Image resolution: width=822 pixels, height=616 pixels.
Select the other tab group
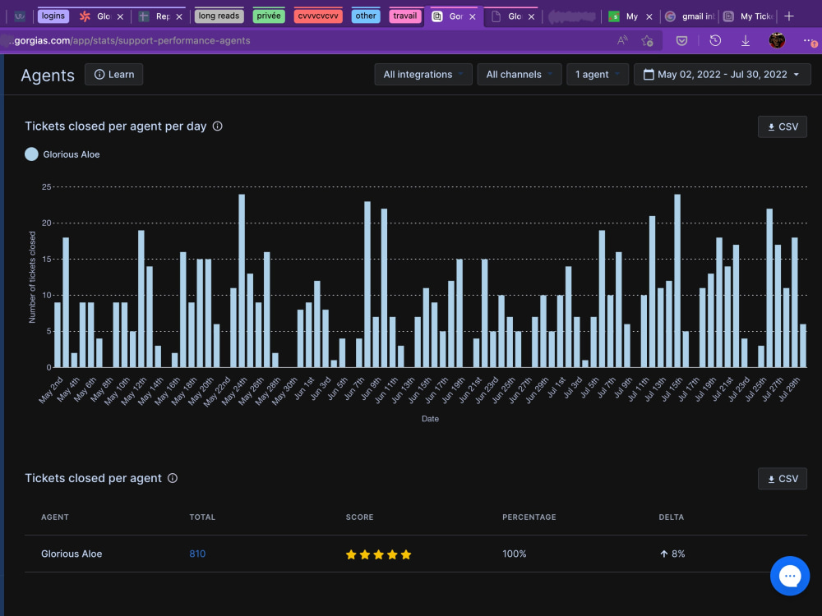(x=366, y=16)
